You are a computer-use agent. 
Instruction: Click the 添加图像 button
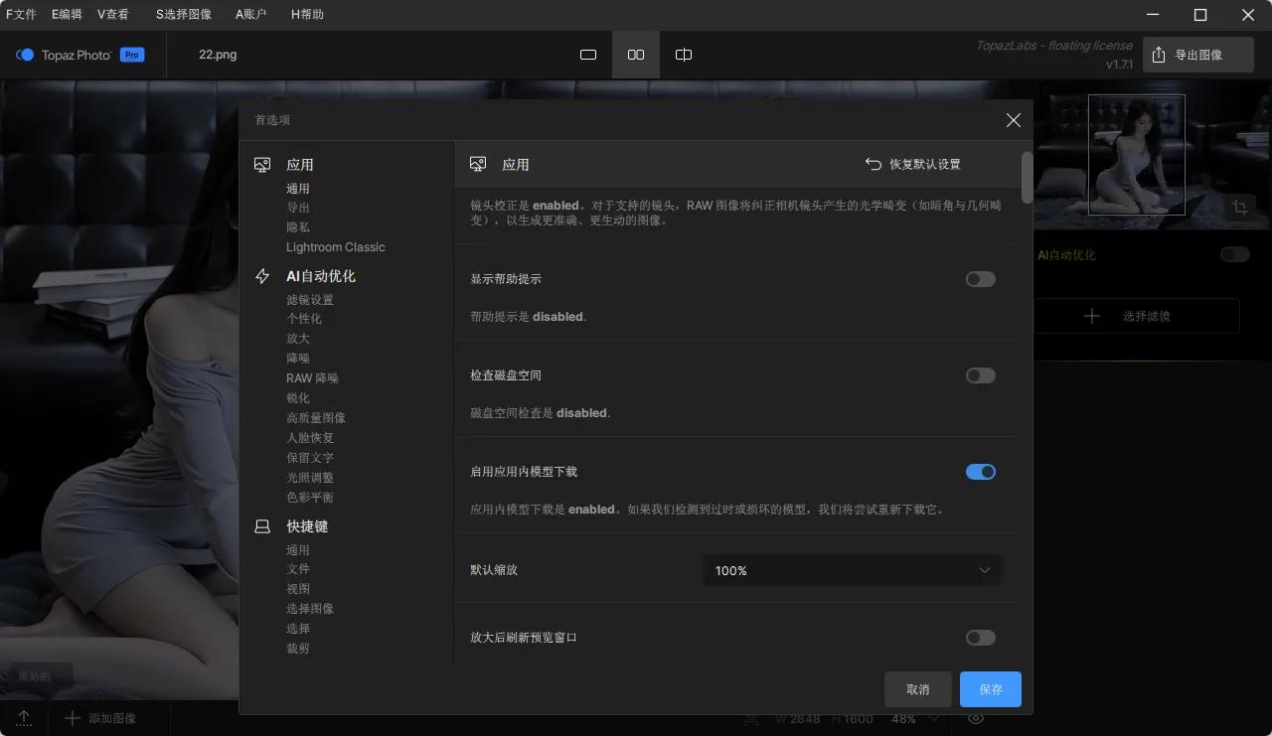pos(100,718)
